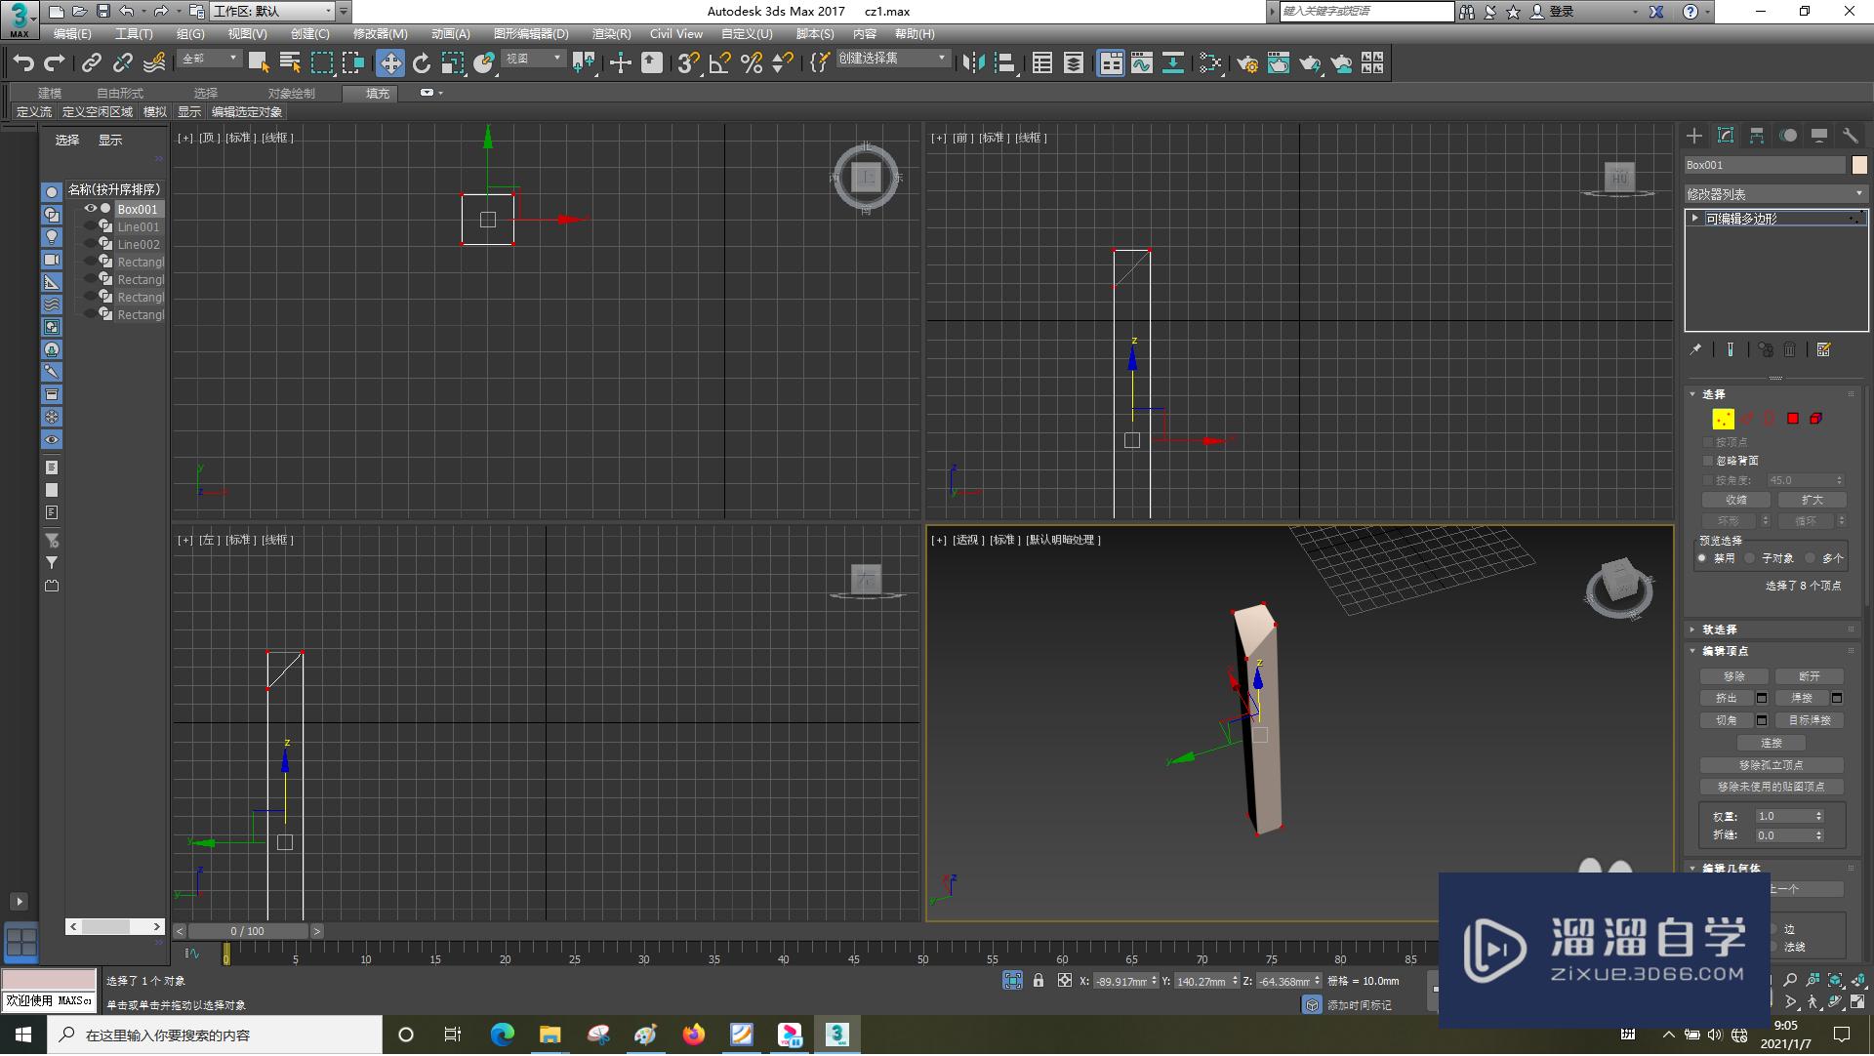Viewport: 1874px width, 1056px height.
Task: Toggle absolute/offset transform type-in mode
Action: pos(1065,981)
